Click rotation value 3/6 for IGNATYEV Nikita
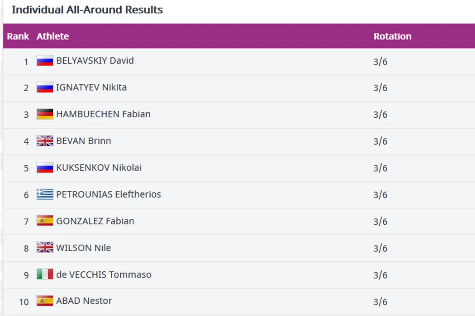475x316 pixels. click(380, 88)
